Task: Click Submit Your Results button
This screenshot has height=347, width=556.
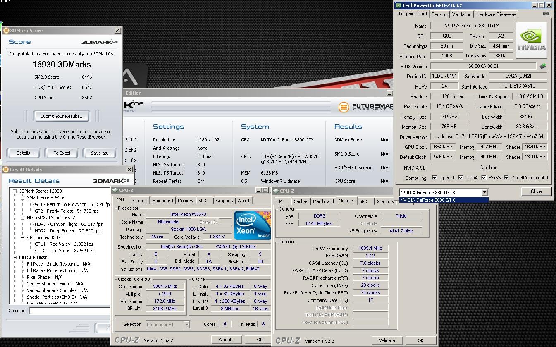Action: coord(62,116)
